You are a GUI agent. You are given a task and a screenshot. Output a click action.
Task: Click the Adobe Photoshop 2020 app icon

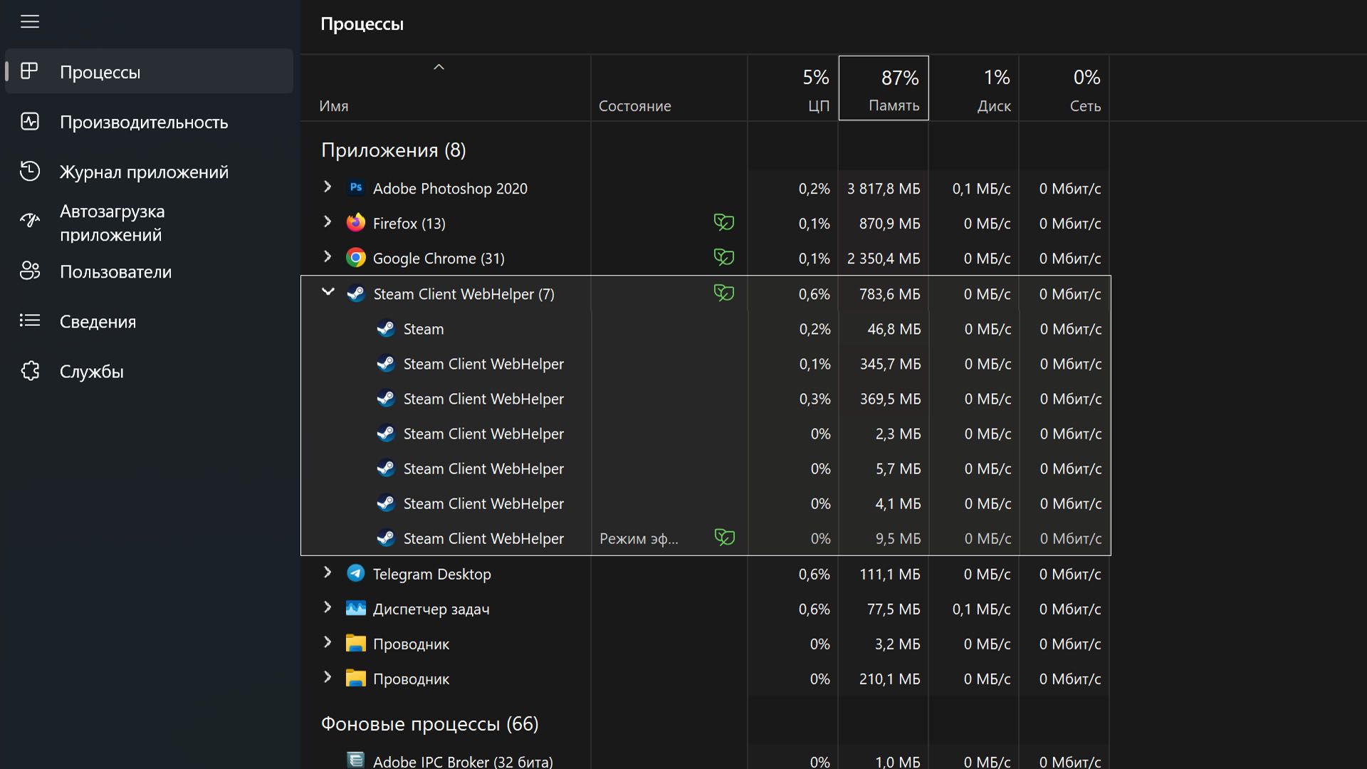356,188
